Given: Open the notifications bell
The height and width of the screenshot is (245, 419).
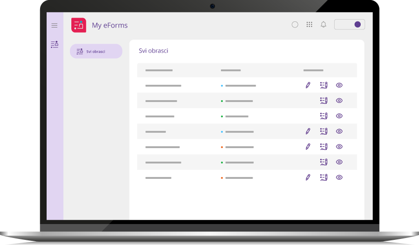Looking at the screenshot, I should (x=324, y=25).
